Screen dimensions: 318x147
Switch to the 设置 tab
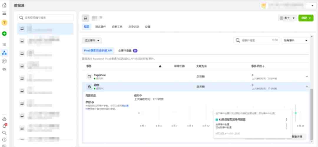tap(148, 27)
